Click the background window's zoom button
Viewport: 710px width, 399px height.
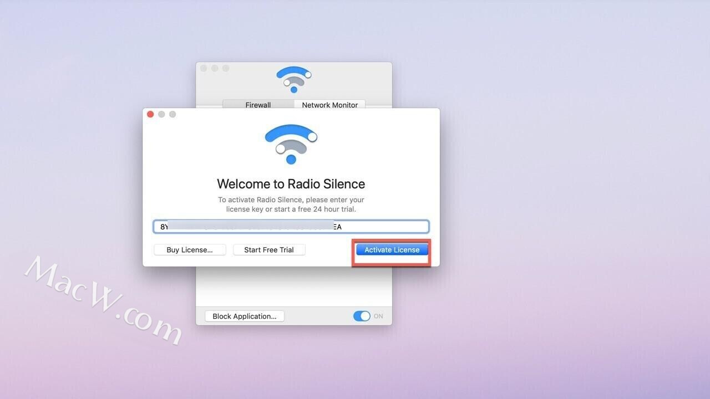click(x=226, y=68)
